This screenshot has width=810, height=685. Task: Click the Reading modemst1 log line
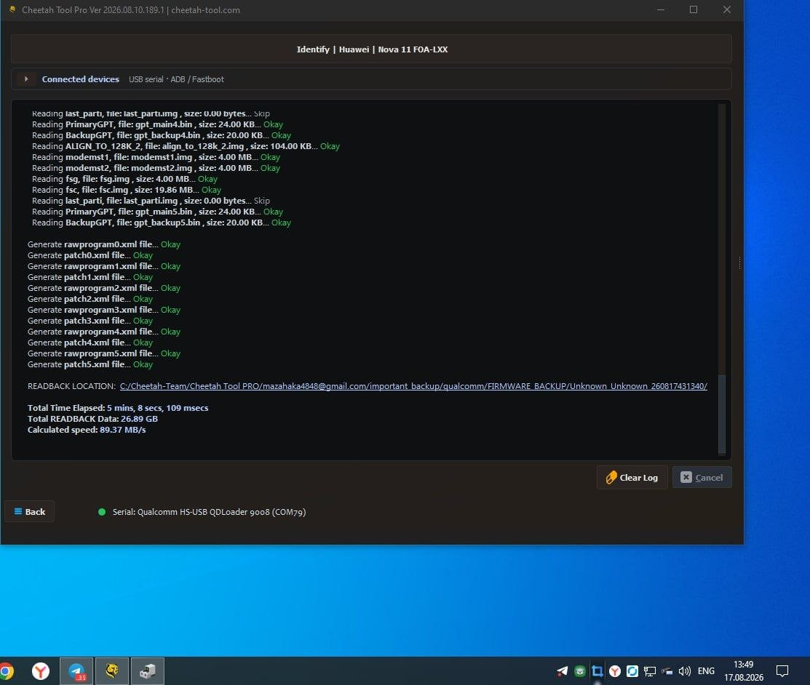(156, 157)
